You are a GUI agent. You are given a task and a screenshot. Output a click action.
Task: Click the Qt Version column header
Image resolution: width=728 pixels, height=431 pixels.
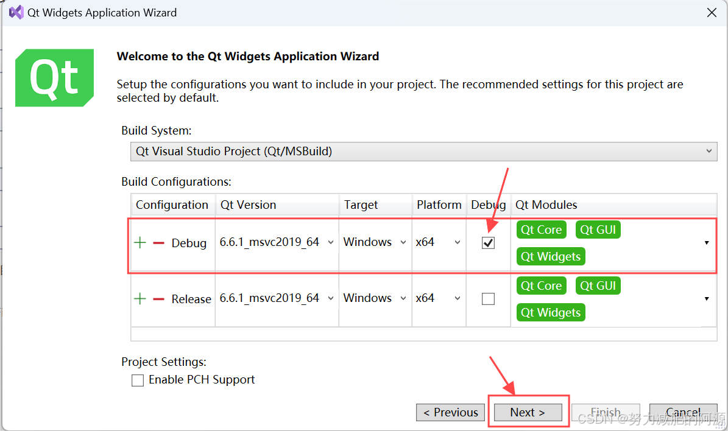[x=277, y=205]
